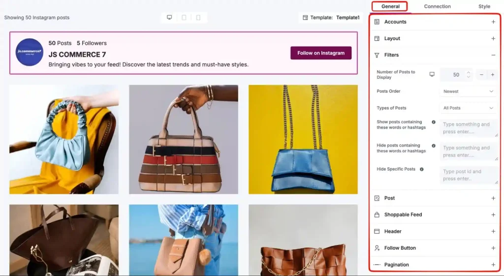The height and width of the screenshot is (276, 504).
Task: Click the Shoppable Feed bag icon
Action: click(x=377, y=215)
